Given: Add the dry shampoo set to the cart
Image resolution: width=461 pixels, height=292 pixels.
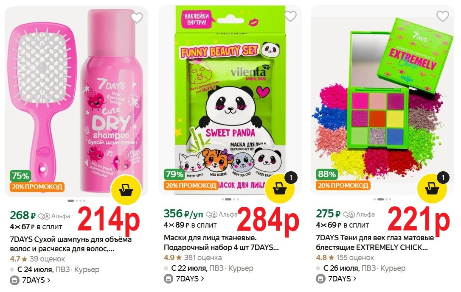Looking at the screenshot, I should coord(126,190).
